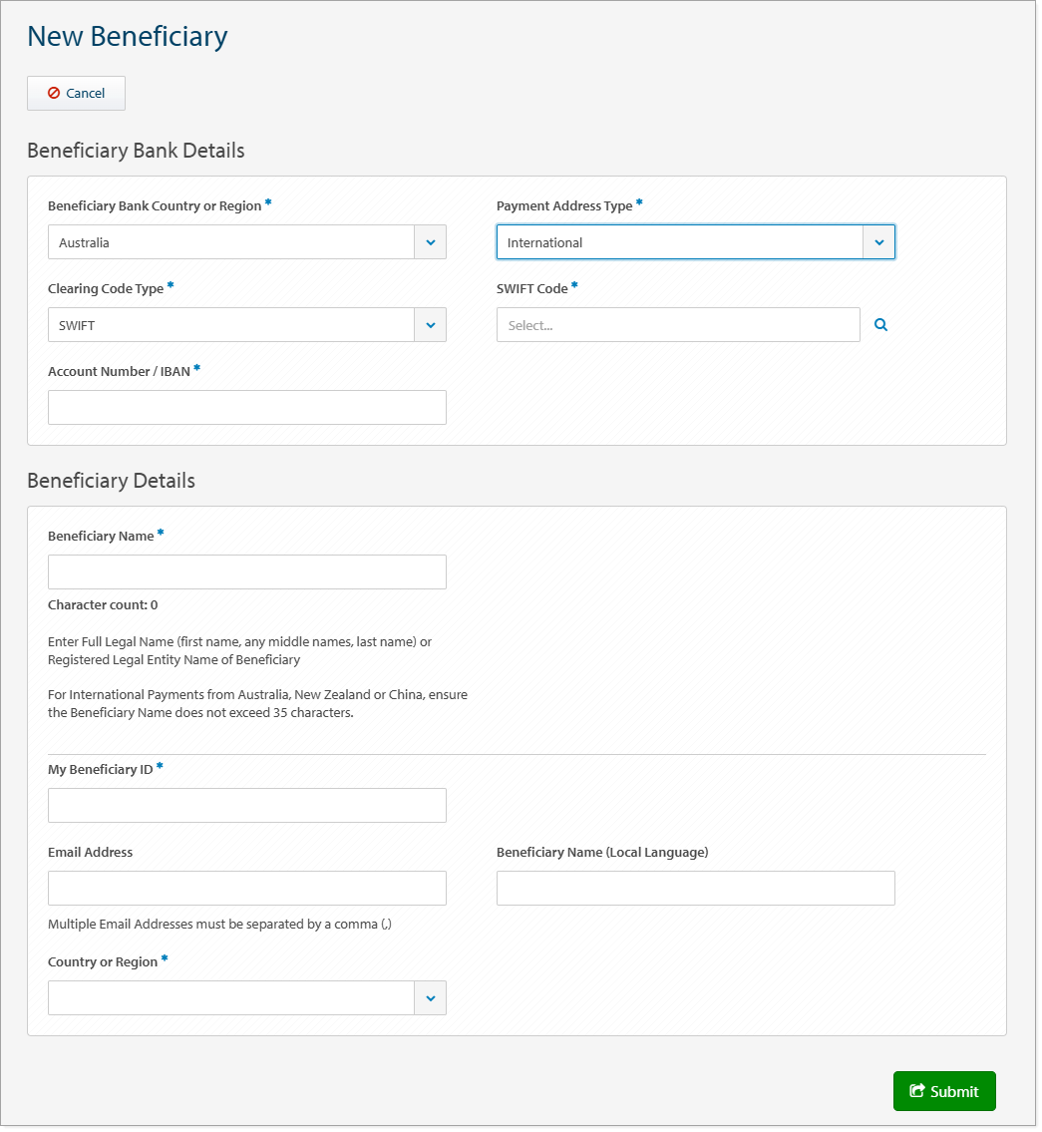Click inside the Beneficiary Name field
This screenshot has height=1132, width=1042.
(246, 571)
